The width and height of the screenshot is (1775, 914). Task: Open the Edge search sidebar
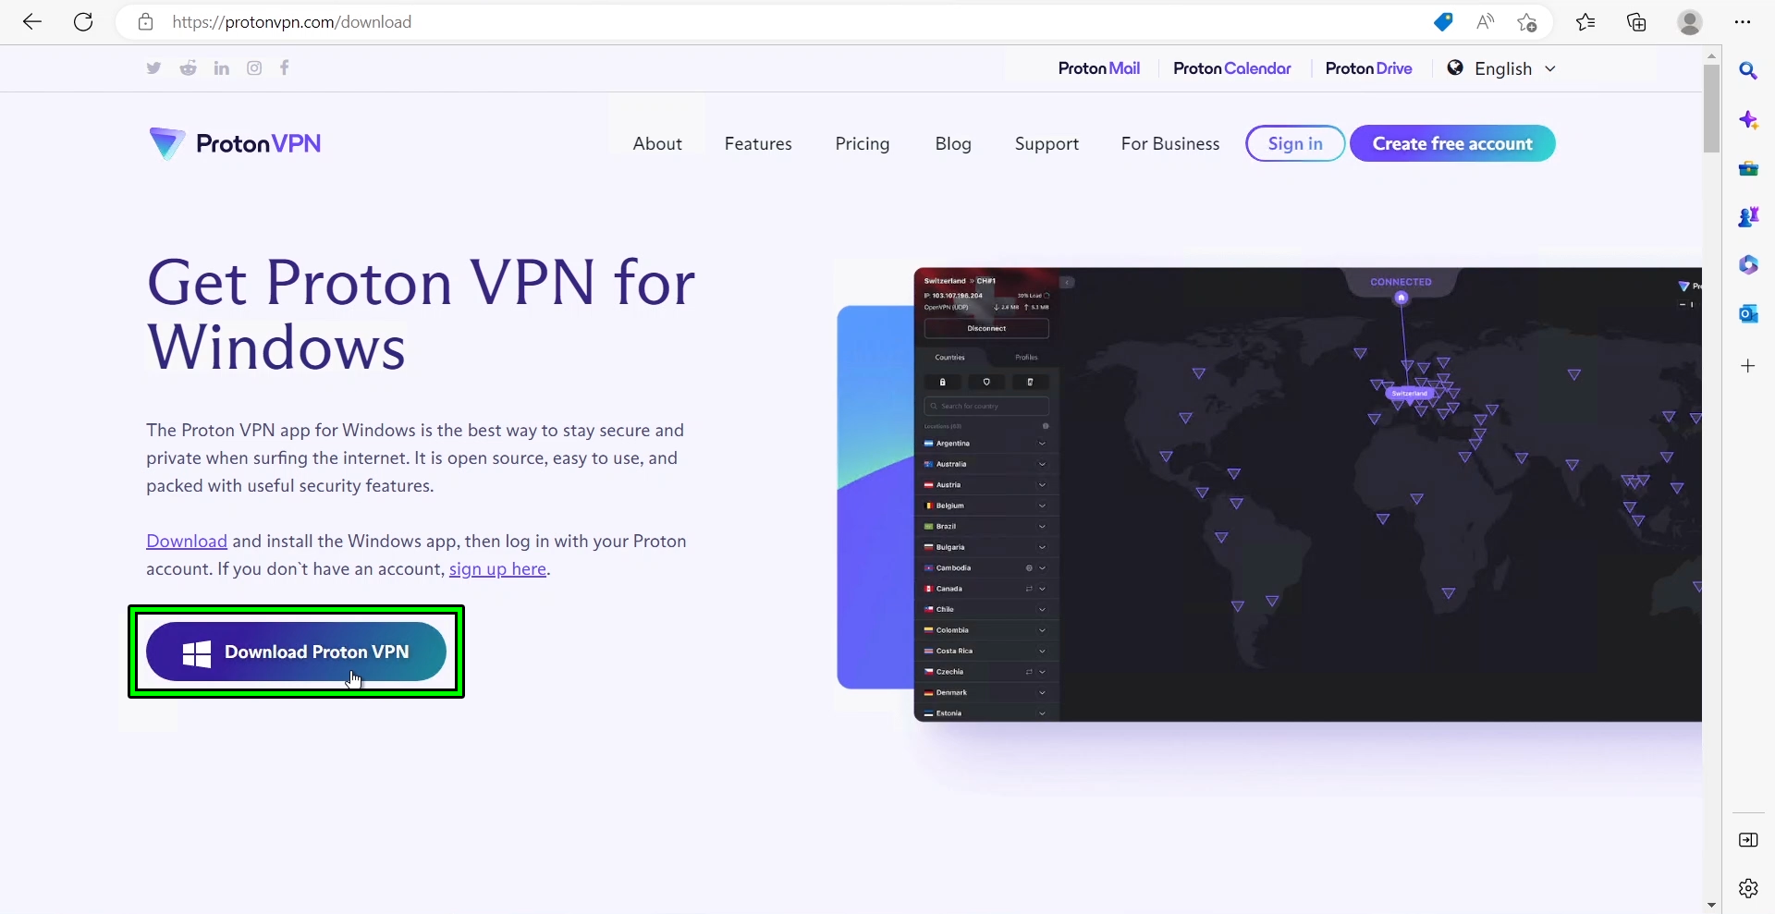pos(1750,70)
